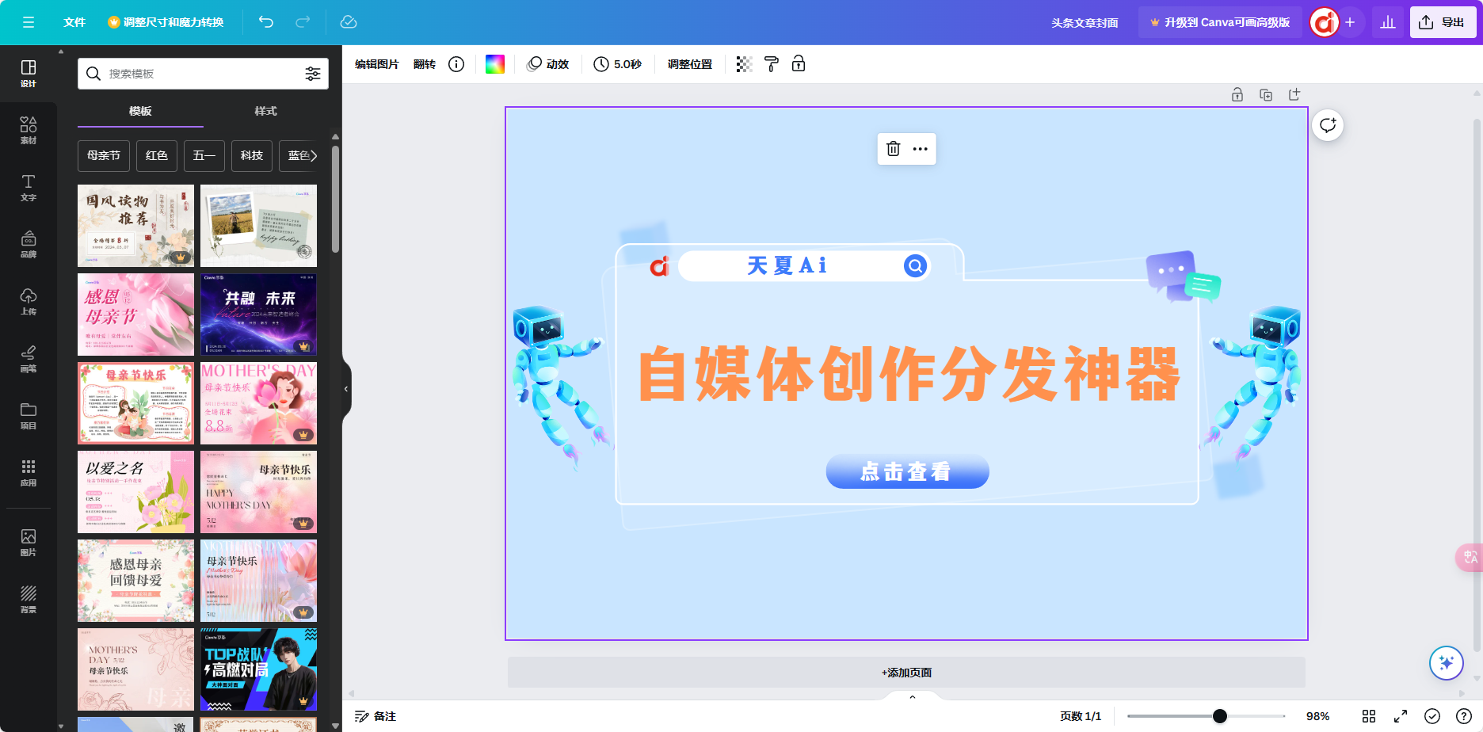Select the copy style paint roller
This screenshot has width=1483, height=732.
click(772, 64)
